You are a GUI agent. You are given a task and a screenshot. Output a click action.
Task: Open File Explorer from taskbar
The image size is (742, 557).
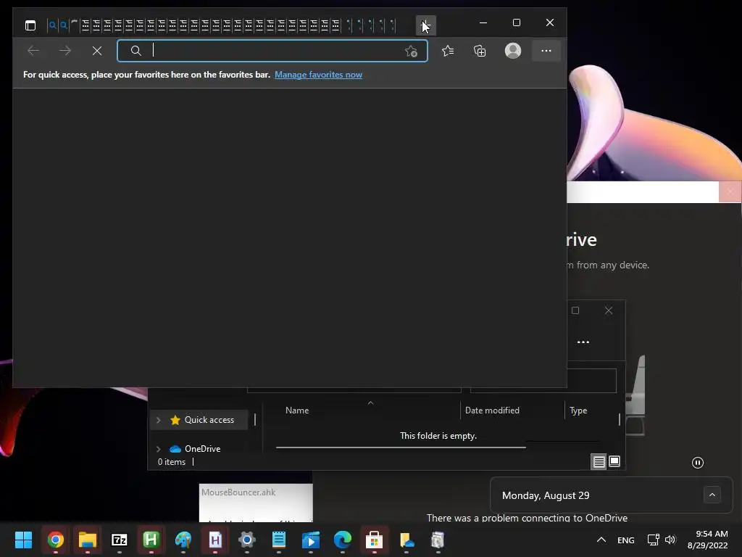coord(88,540)
